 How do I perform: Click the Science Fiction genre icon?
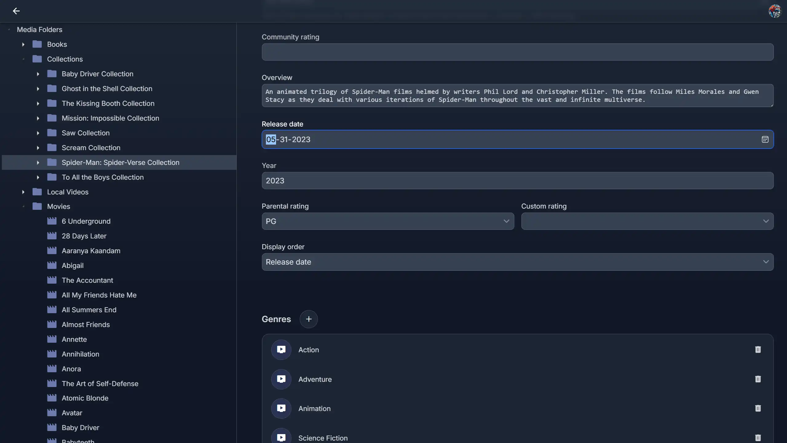pos(281,437)
